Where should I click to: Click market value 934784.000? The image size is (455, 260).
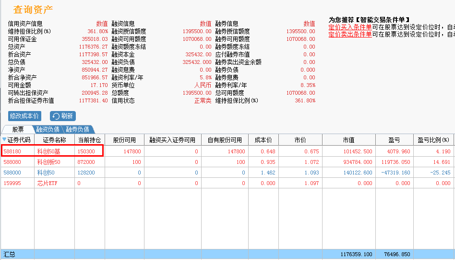coord(358,162)
